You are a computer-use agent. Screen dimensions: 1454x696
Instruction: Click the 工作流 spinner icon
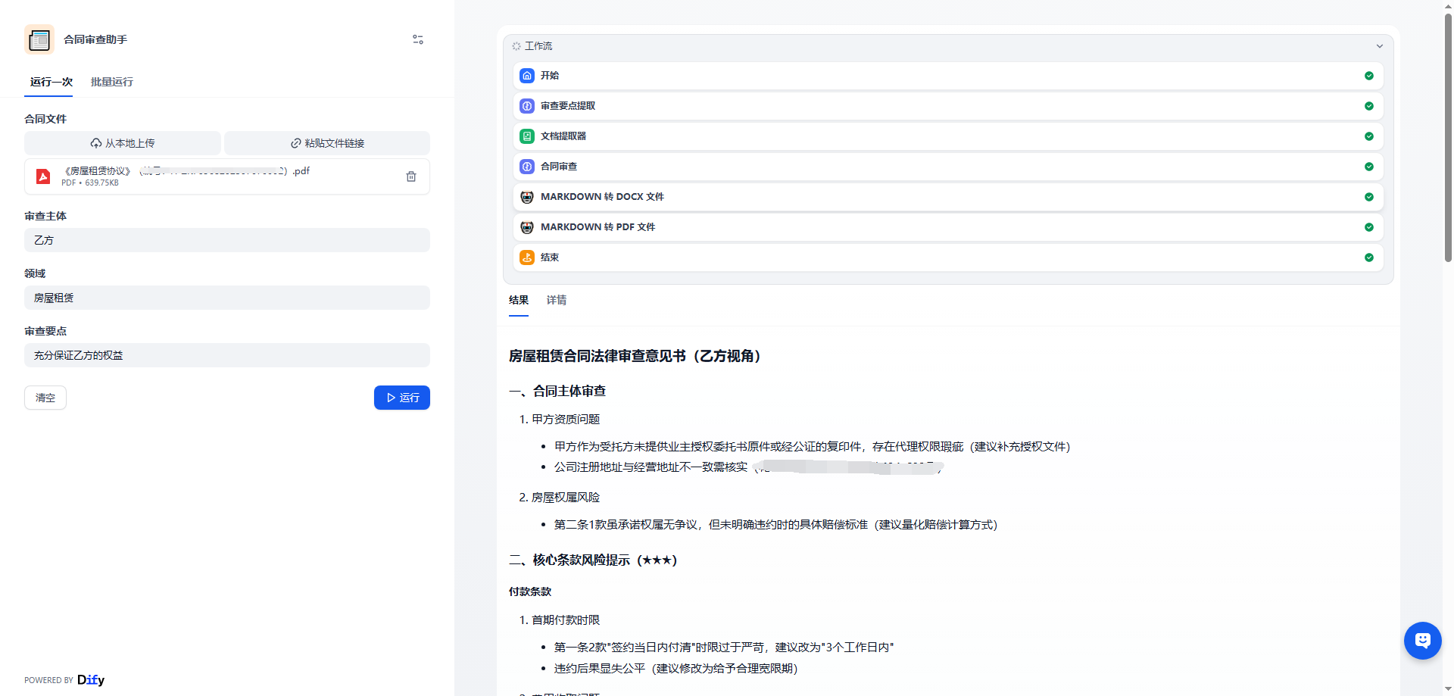516,46
